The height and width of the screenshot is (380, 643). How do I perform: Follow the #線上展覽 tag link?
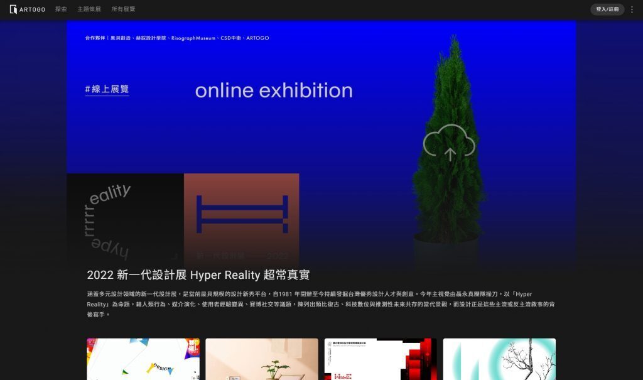(x=107, y=89)
